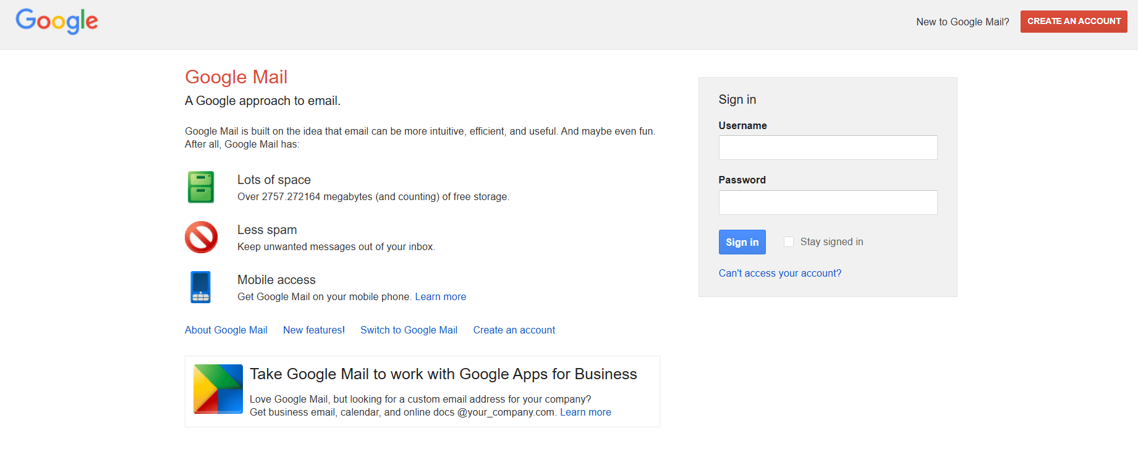This screenshot has height=465, width=1138.
Task: Click the green file cabinet storage icon
Action: (x=201, y=187)
